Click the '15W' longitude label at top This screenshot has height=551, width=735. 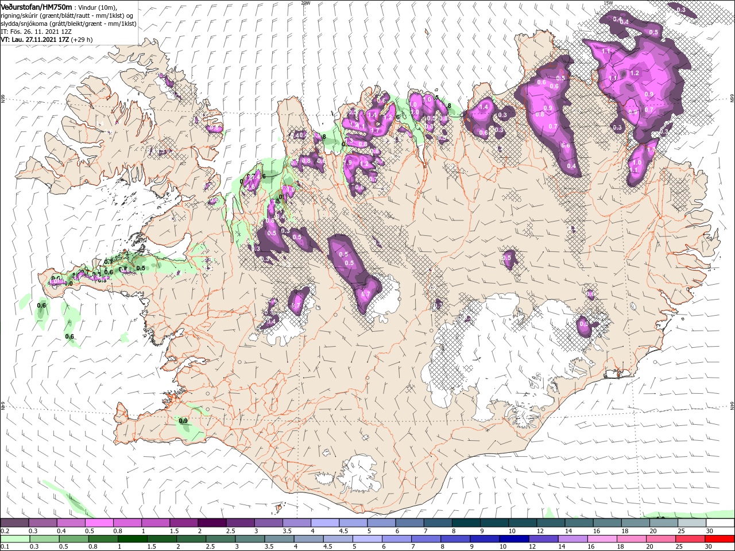tap(608, 3)
